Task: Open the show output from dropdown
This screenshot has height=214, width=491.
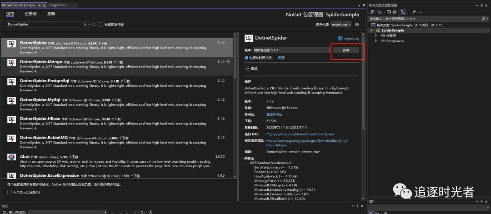Action: pos(67,212)
